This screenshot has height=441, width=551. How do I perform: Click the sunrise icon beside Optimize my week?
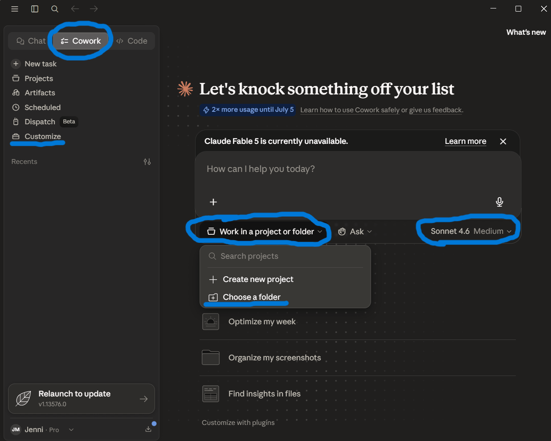(x=211, y=322)
